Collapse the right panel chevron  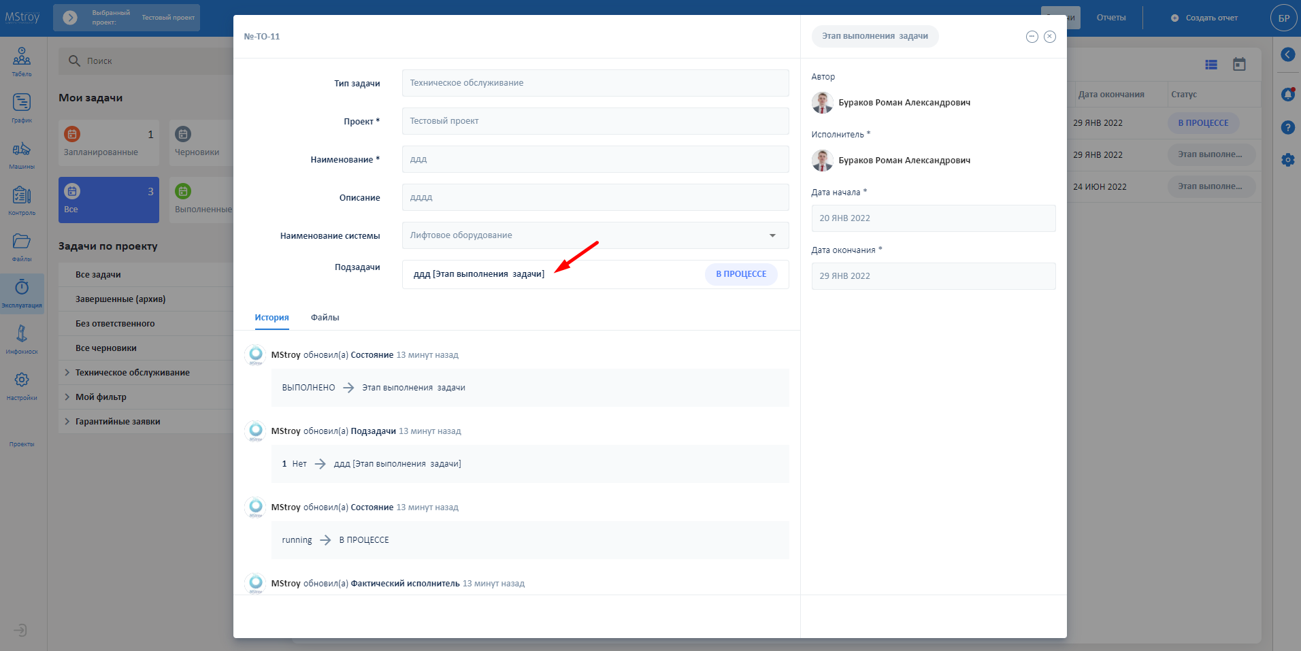point(1287,54)
